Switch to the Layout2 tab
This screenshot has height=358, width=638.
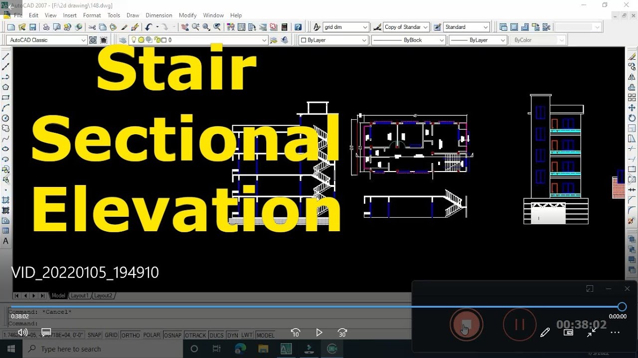103,295
